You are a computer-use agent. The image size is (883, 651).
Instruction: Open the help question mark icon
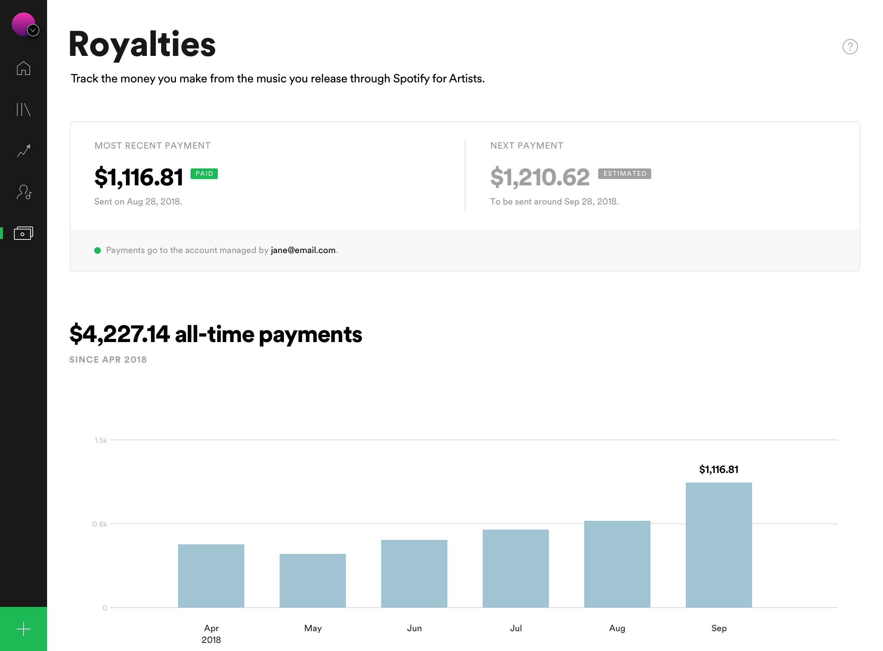[850, 47]
